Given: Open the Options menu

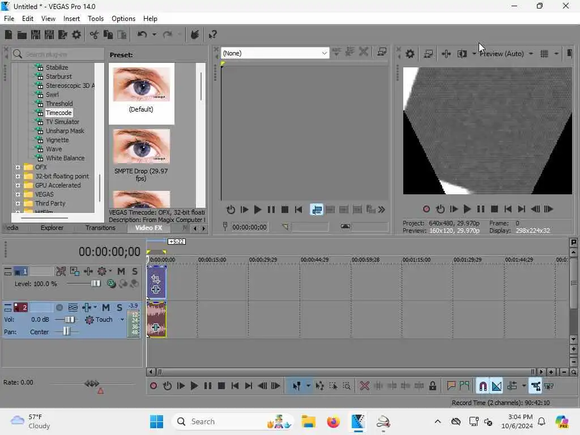Looking at the screenshot, I should (123, 19).
